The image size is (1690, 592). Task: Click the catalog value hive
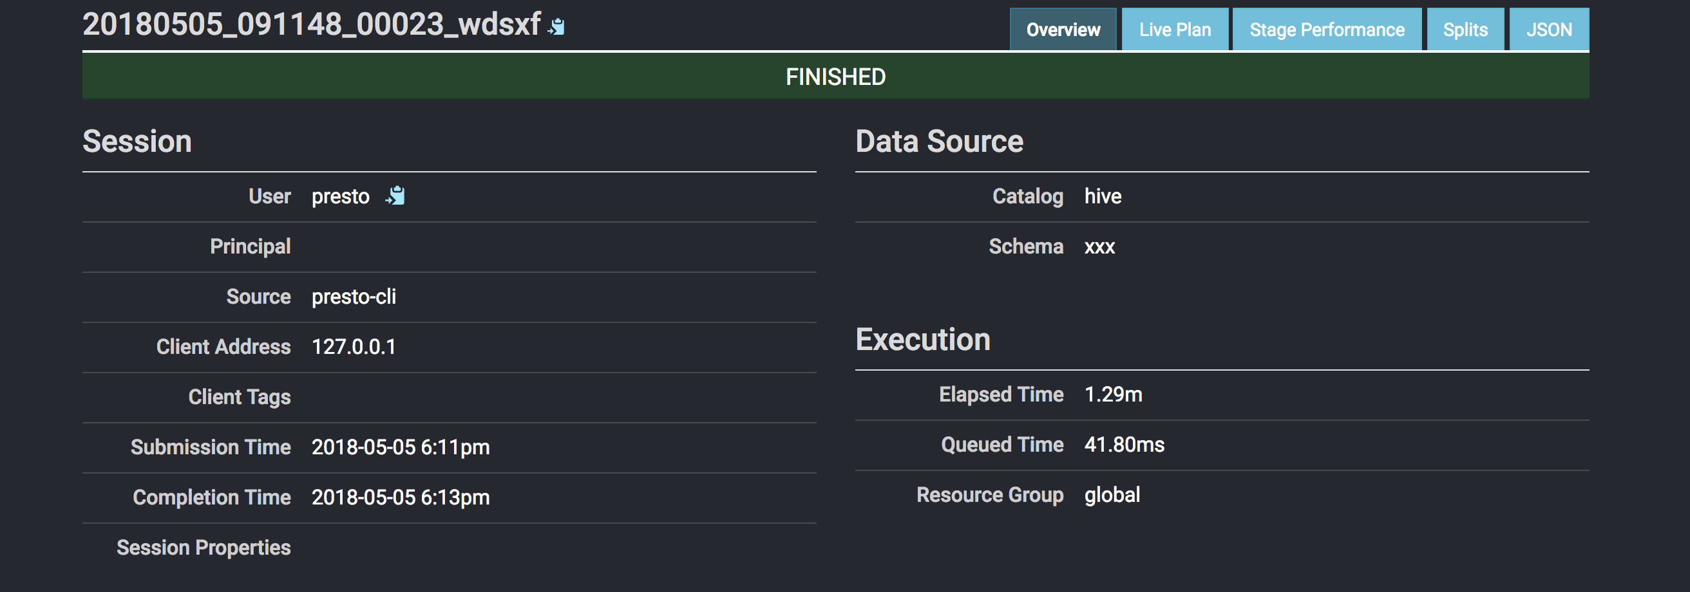click(x=1102, y=197)
